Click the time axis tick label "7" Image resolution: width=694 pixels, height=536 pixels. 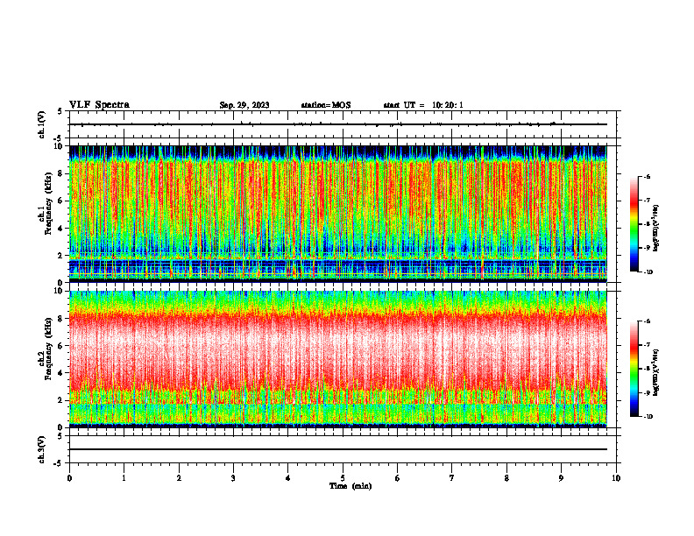(x=452, y=478)
